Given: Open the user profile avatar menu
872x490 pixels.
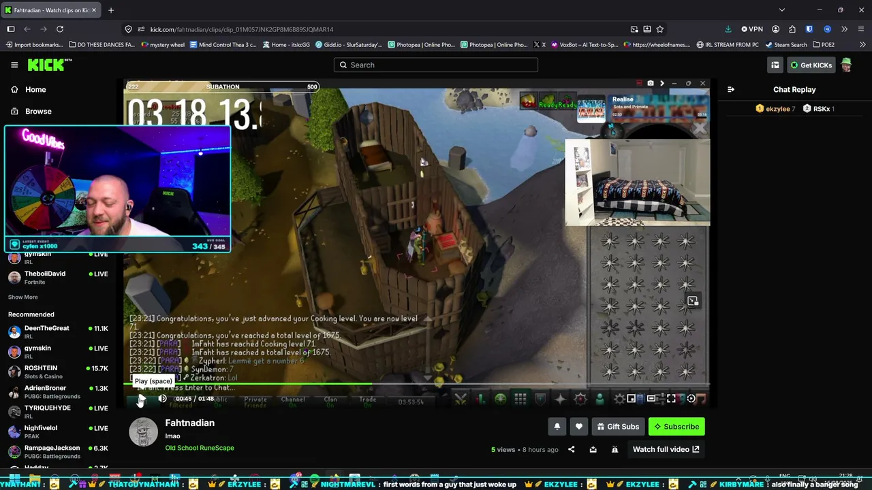Looking at the screenshot, I should click(x=846, y=65).
